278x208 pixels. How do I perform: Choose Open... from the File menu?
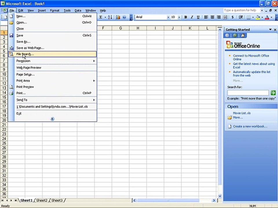click(x=52, y=23)
